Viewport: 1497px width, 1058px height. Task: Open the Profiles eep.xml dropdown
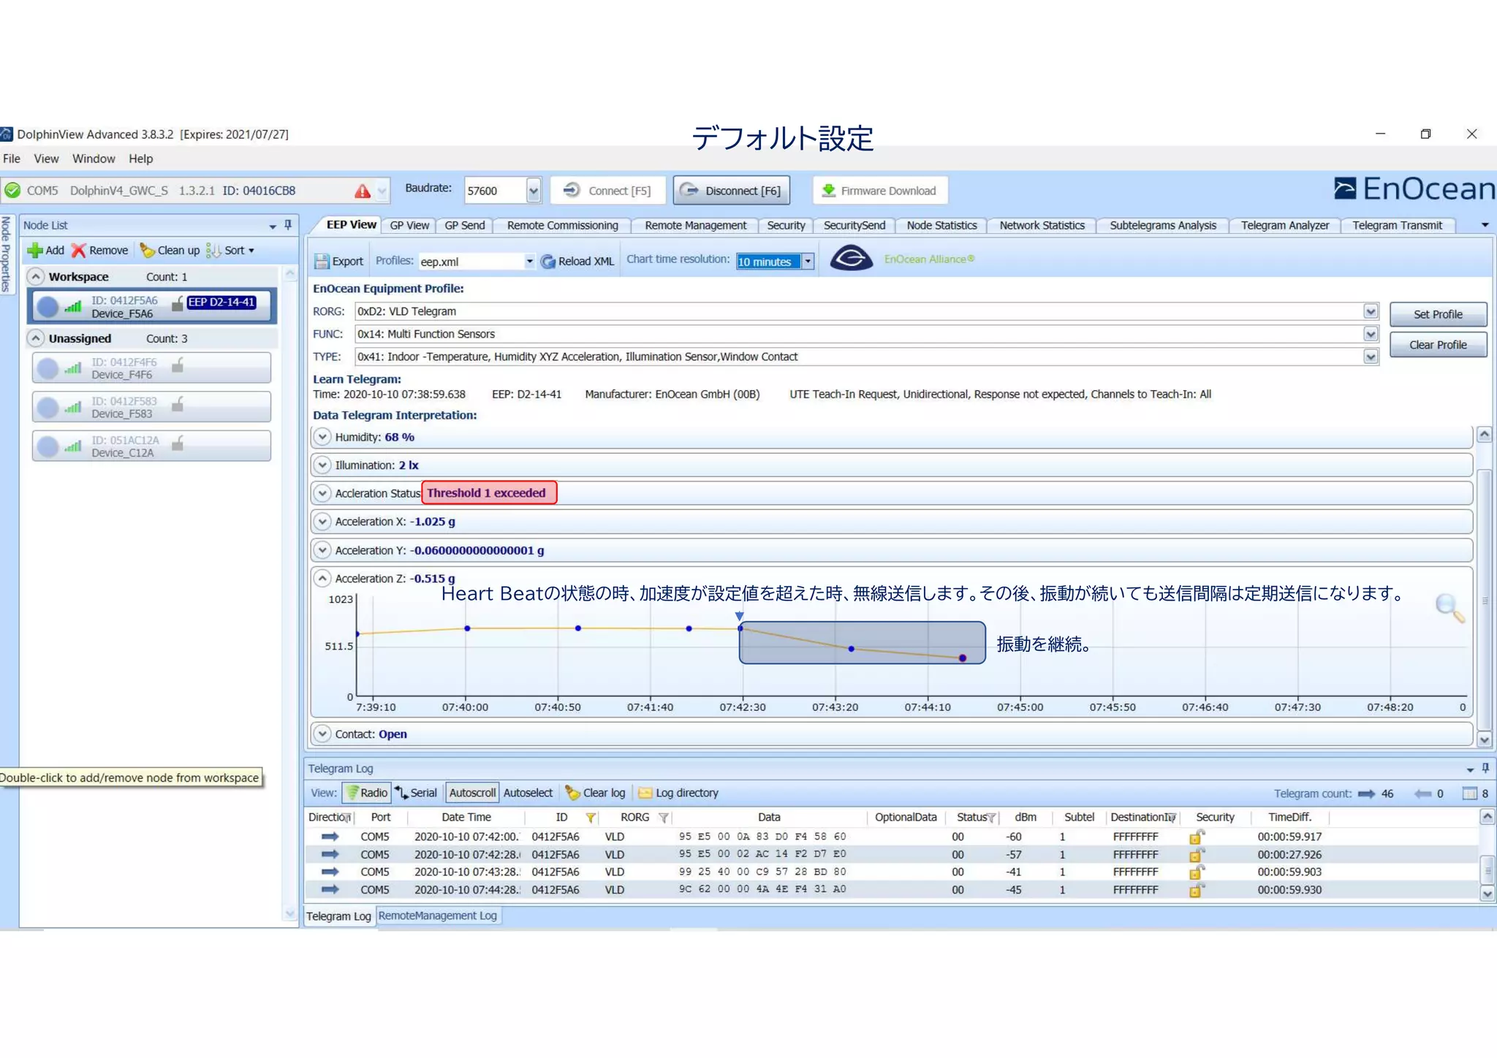point(529,262)
